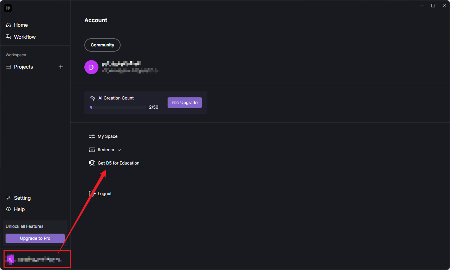This screenshot has width=450, height=270.
Task: Click the Home house icon
Action: coord(8,25)
